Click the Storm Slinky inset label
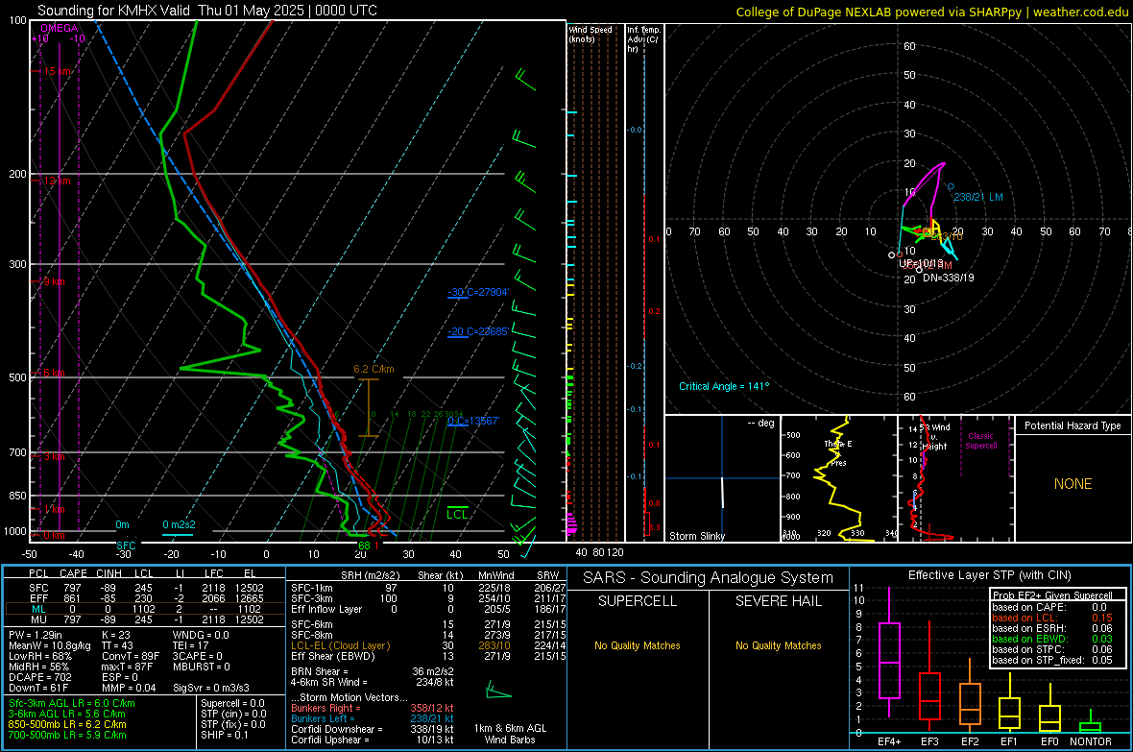The image size is (1133, 752). (696, 536)
